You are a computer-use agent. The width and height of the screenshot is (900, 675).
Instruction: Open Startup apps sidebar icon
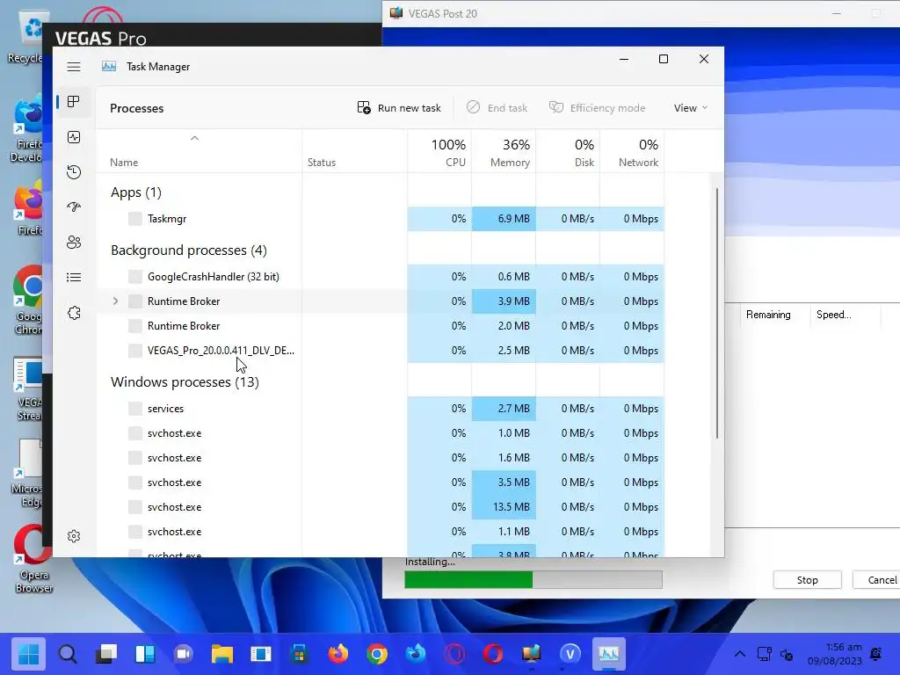(74, 207)
